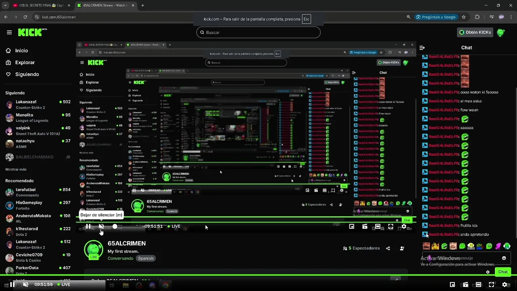Click fullscreen icon right of 09:51:51 LIVE
The height and width of the screenshot is (291, 517).
tap(391, 226)
